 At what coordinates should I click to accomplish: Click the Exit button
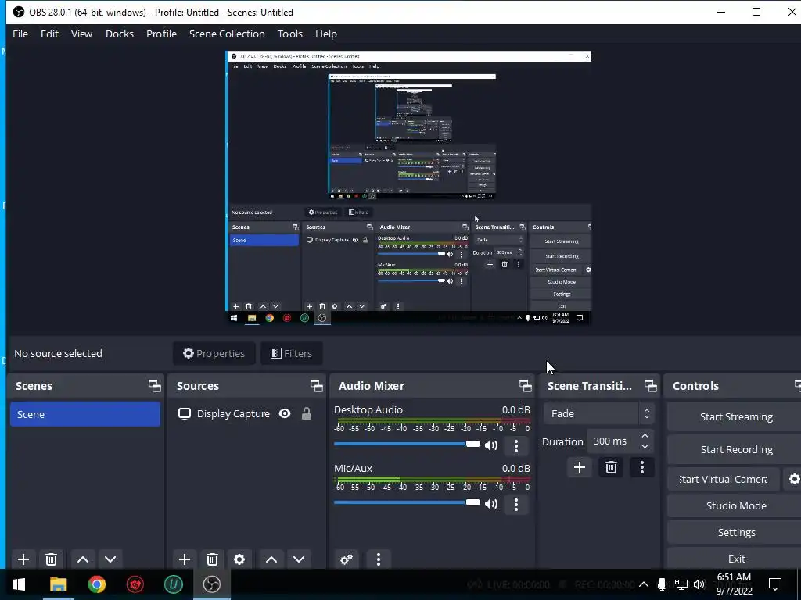tap(734, 559)
